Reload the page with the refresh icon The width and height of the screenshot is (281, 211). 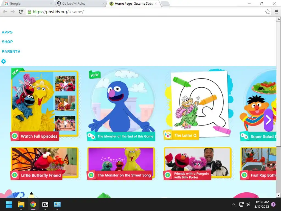point(21,12)
